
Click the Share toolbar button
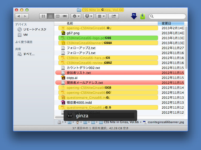(114, 16)
